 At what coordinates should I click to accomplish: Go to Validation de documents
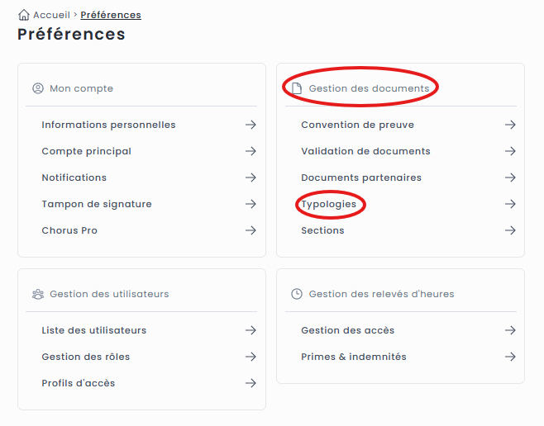[x=365, y=151]
